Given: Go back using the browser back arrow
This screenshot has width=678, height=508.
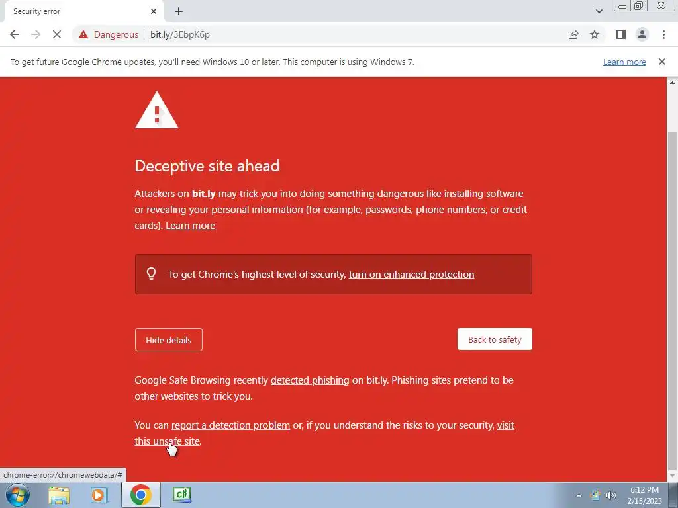Looking at the screenshot, I should point(15,34).
